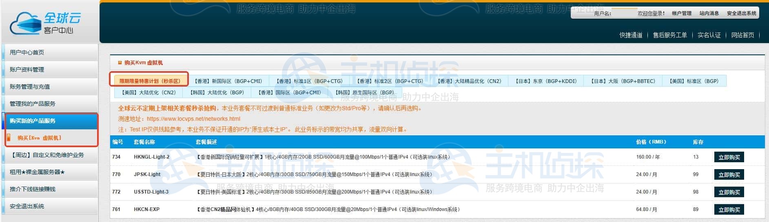This screenshot has width=769, height=222.
Task: Select package name HKNGL-Light-2
Action: pyautogui.click(x=151, y=157)
